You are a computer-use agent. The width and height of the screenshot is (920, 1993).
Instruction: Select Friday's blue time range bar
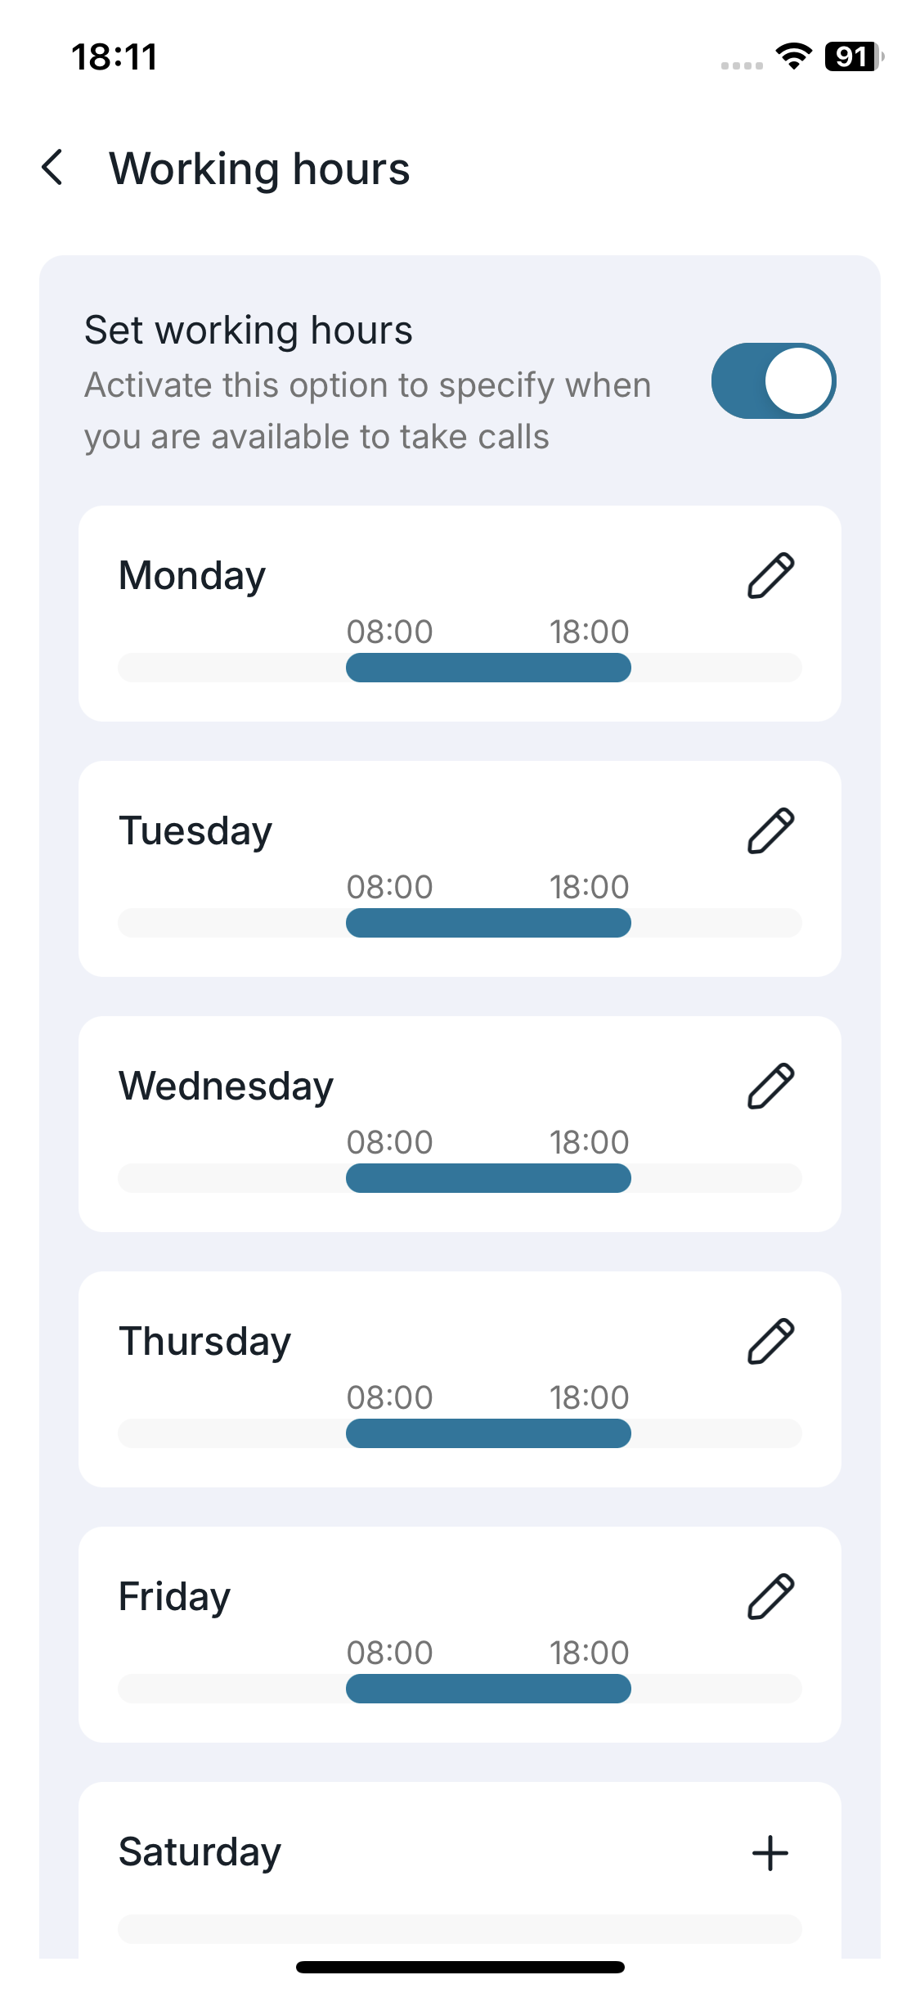pyautogui.click(x=488, y=1689)
